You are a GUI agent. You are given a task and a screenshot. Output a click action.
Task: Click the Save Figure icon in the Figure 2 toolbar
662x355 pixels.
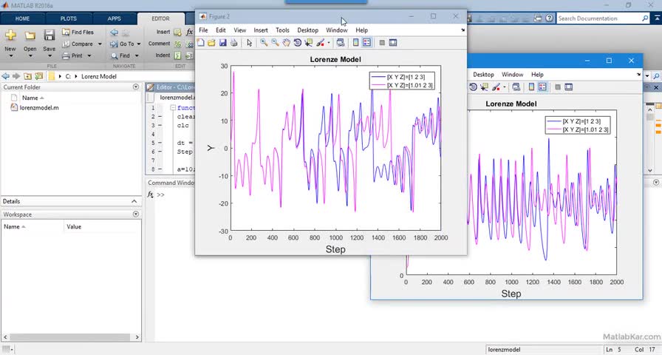(x=222, y=43)
